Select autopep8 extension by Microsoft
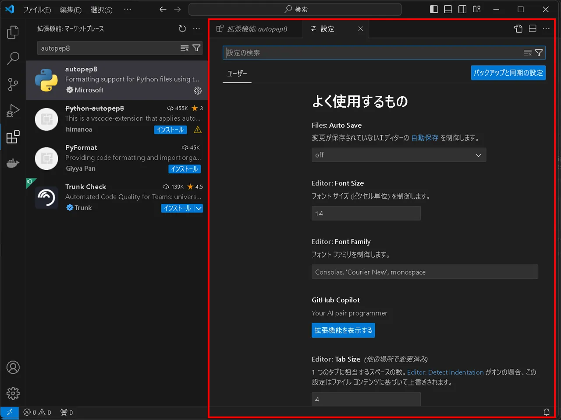 pyautogui.click(x=117, y=80)
